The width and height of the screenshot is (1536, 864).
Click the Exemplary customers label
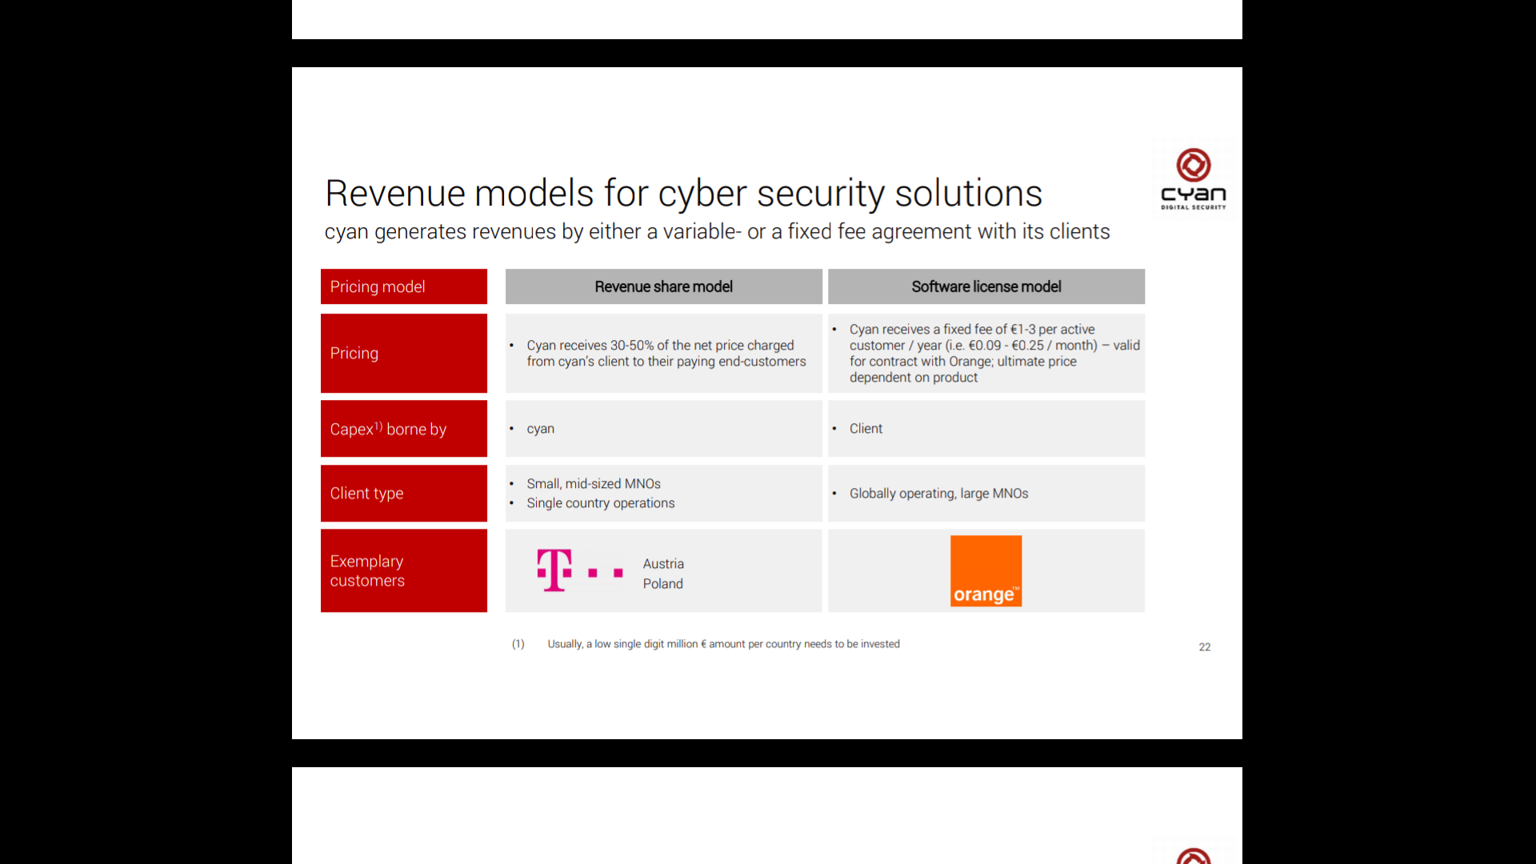[403, 570]
